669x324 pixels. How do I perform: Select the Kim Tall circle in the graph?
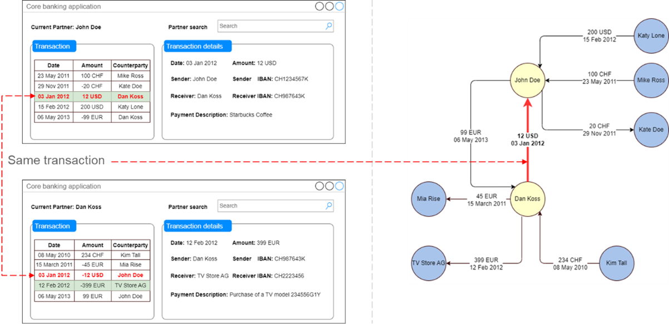click(617, 262)
